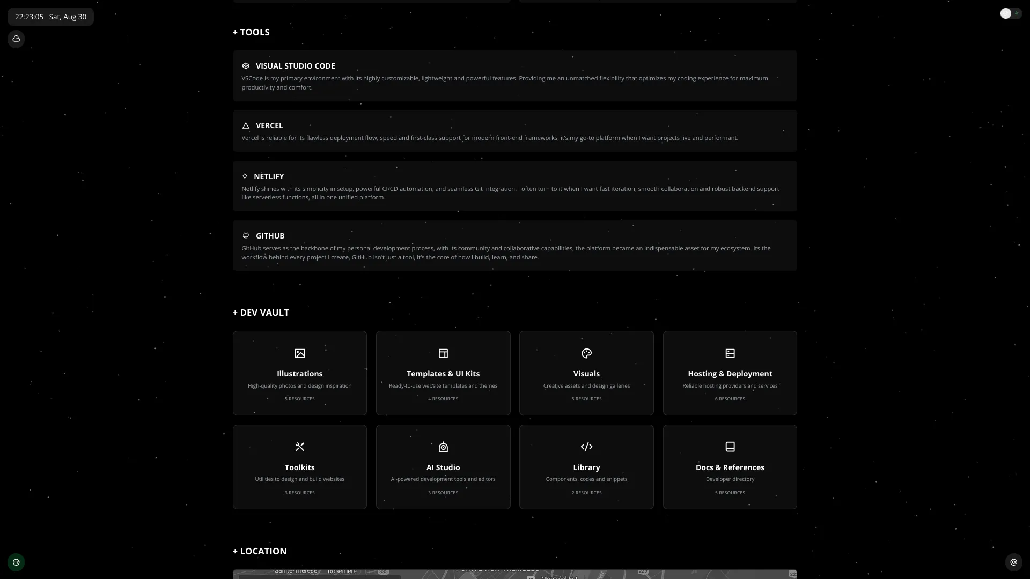Image resolution: width=1030 pixels, height=579 pixels.
Task: Click '5 RESOURCES' under Docs & References
Action: (x=730, y=493)
